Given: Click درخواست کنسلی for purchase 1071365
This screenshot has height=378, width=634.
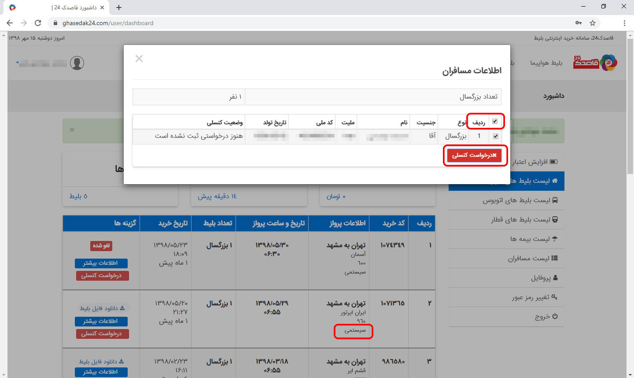Looking at the screenshot, I should tap(102, 334).
